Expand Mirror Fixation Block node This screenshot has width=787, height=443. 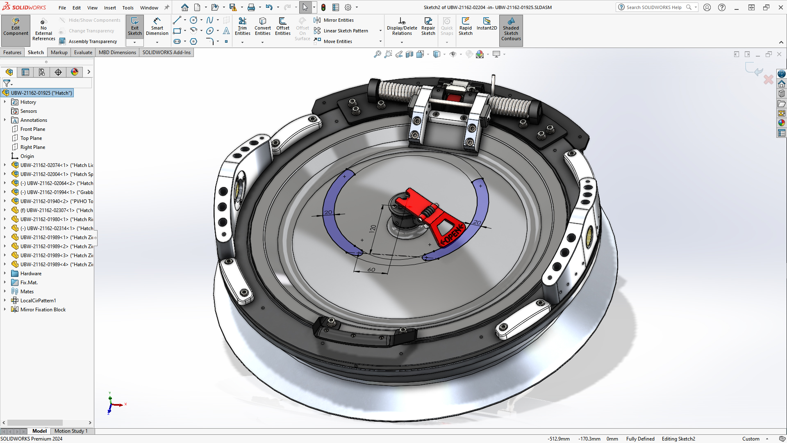[5, 309]
